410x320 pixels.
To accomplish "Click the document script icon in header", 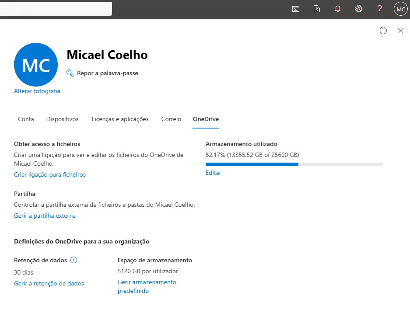I will 317,9.
